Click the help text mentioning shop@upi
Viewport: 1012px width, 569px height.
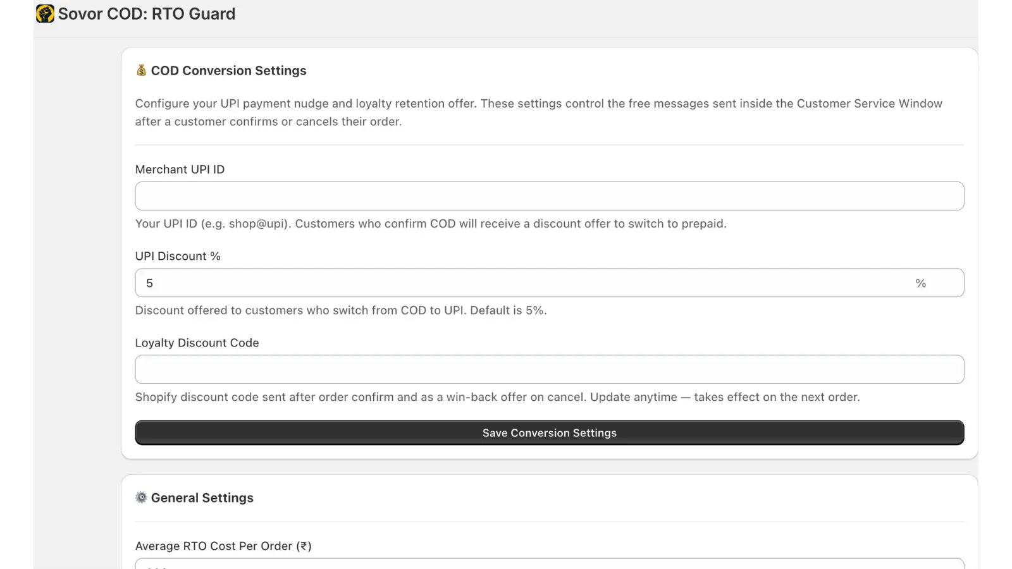click(431, 224)
